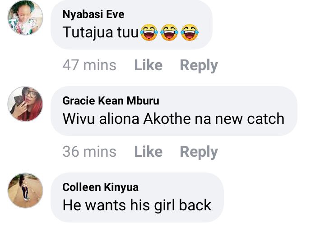This screenshot has height=227, width=325.
Task: Like Nyabasi Eve's comment
Action: [x=149, y=65]
